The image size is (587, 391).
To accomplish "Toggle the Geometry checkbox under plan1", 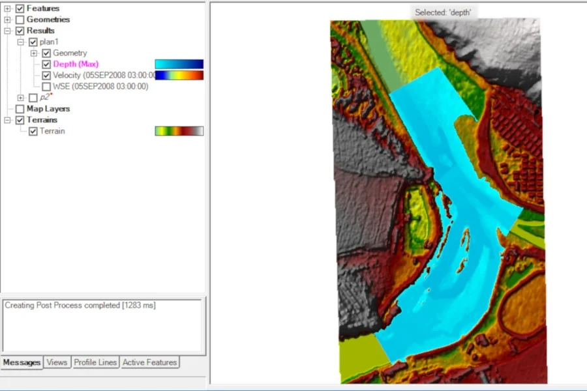I will tap(46, 53).
